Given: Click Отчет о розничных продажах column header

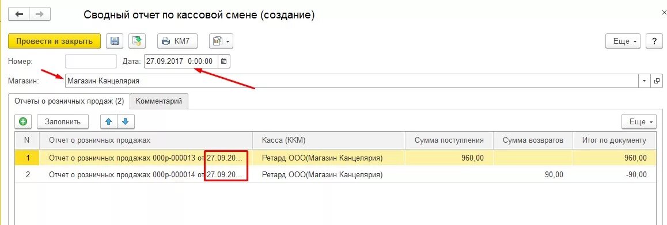Looking at the screenshot, I should (146, 140).
